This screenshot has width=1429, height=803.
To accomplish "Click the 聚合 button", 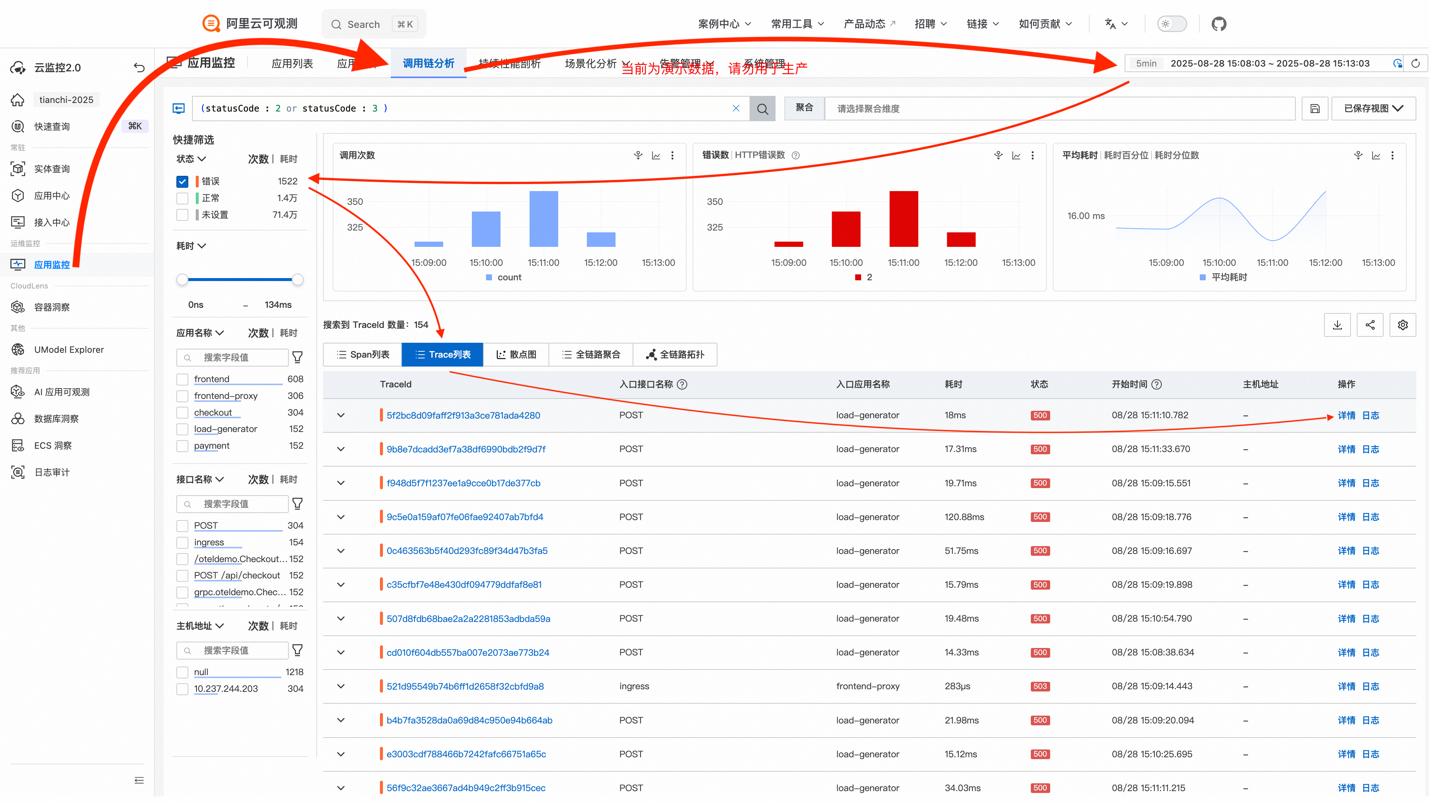I will (x=804, y=108).
